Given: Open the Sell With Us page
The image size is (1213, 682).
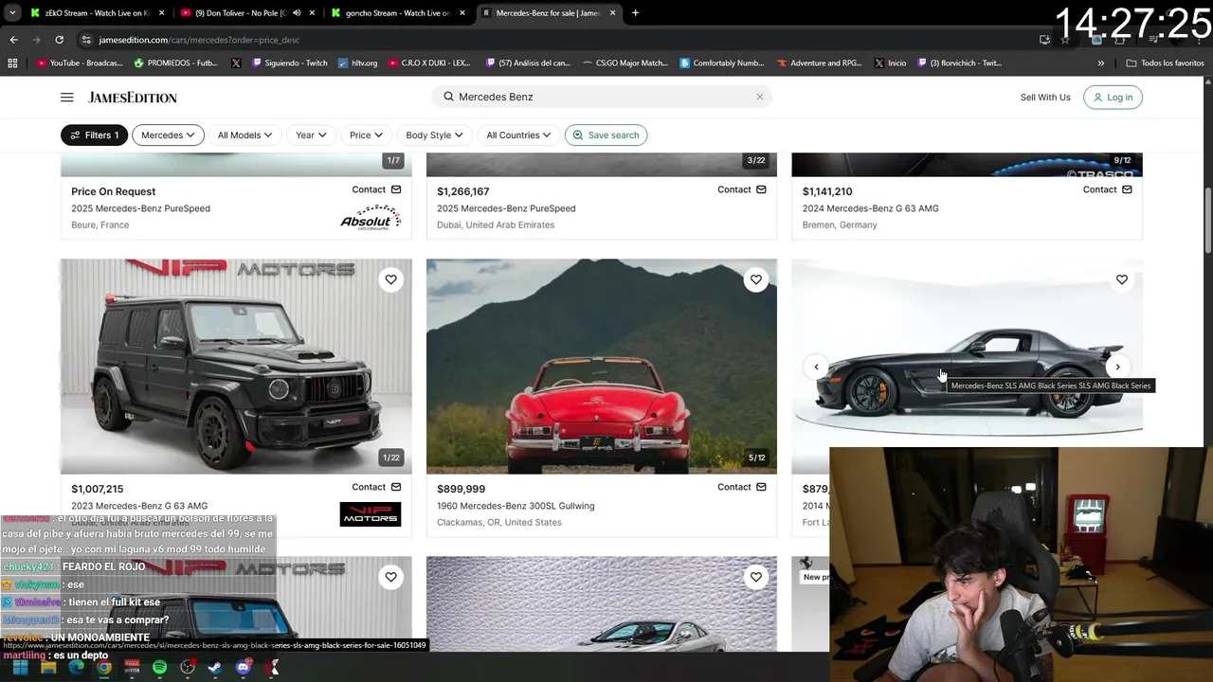Looking at the screenshot, I should click(1045, 98).
